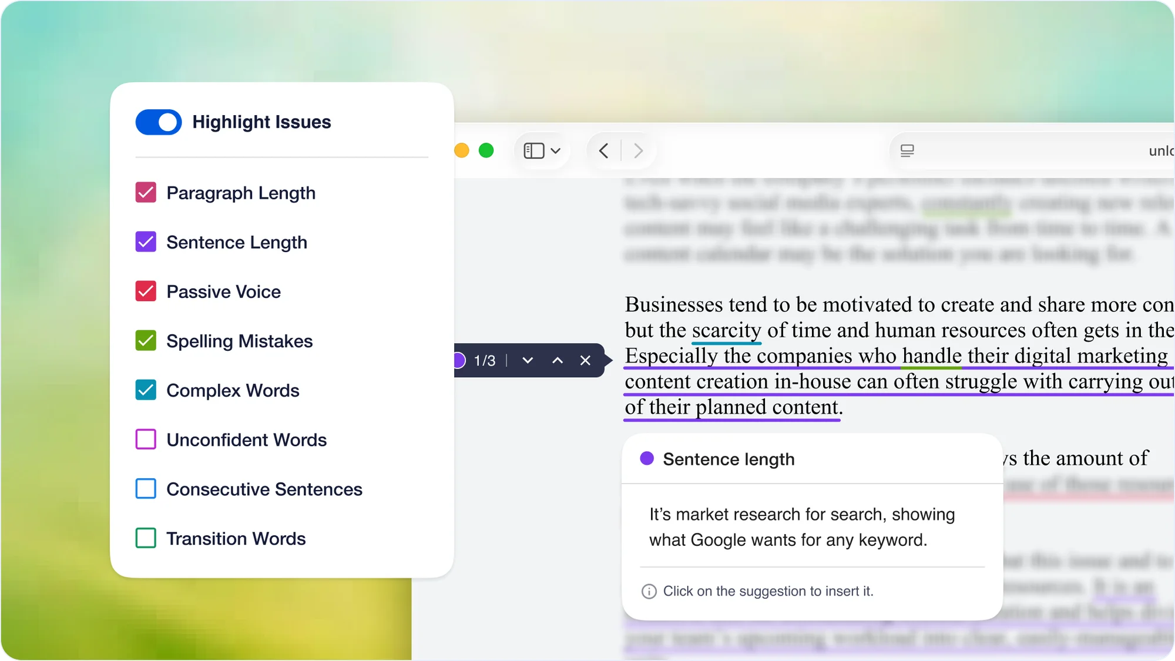
Task: Disable Passive Voice highlighting
Action: (146, 291)
